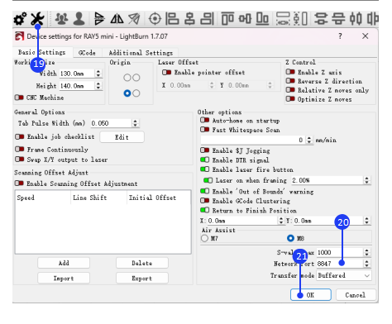
Task: Select the top-right origin radio button
Action: click(136, 78)
